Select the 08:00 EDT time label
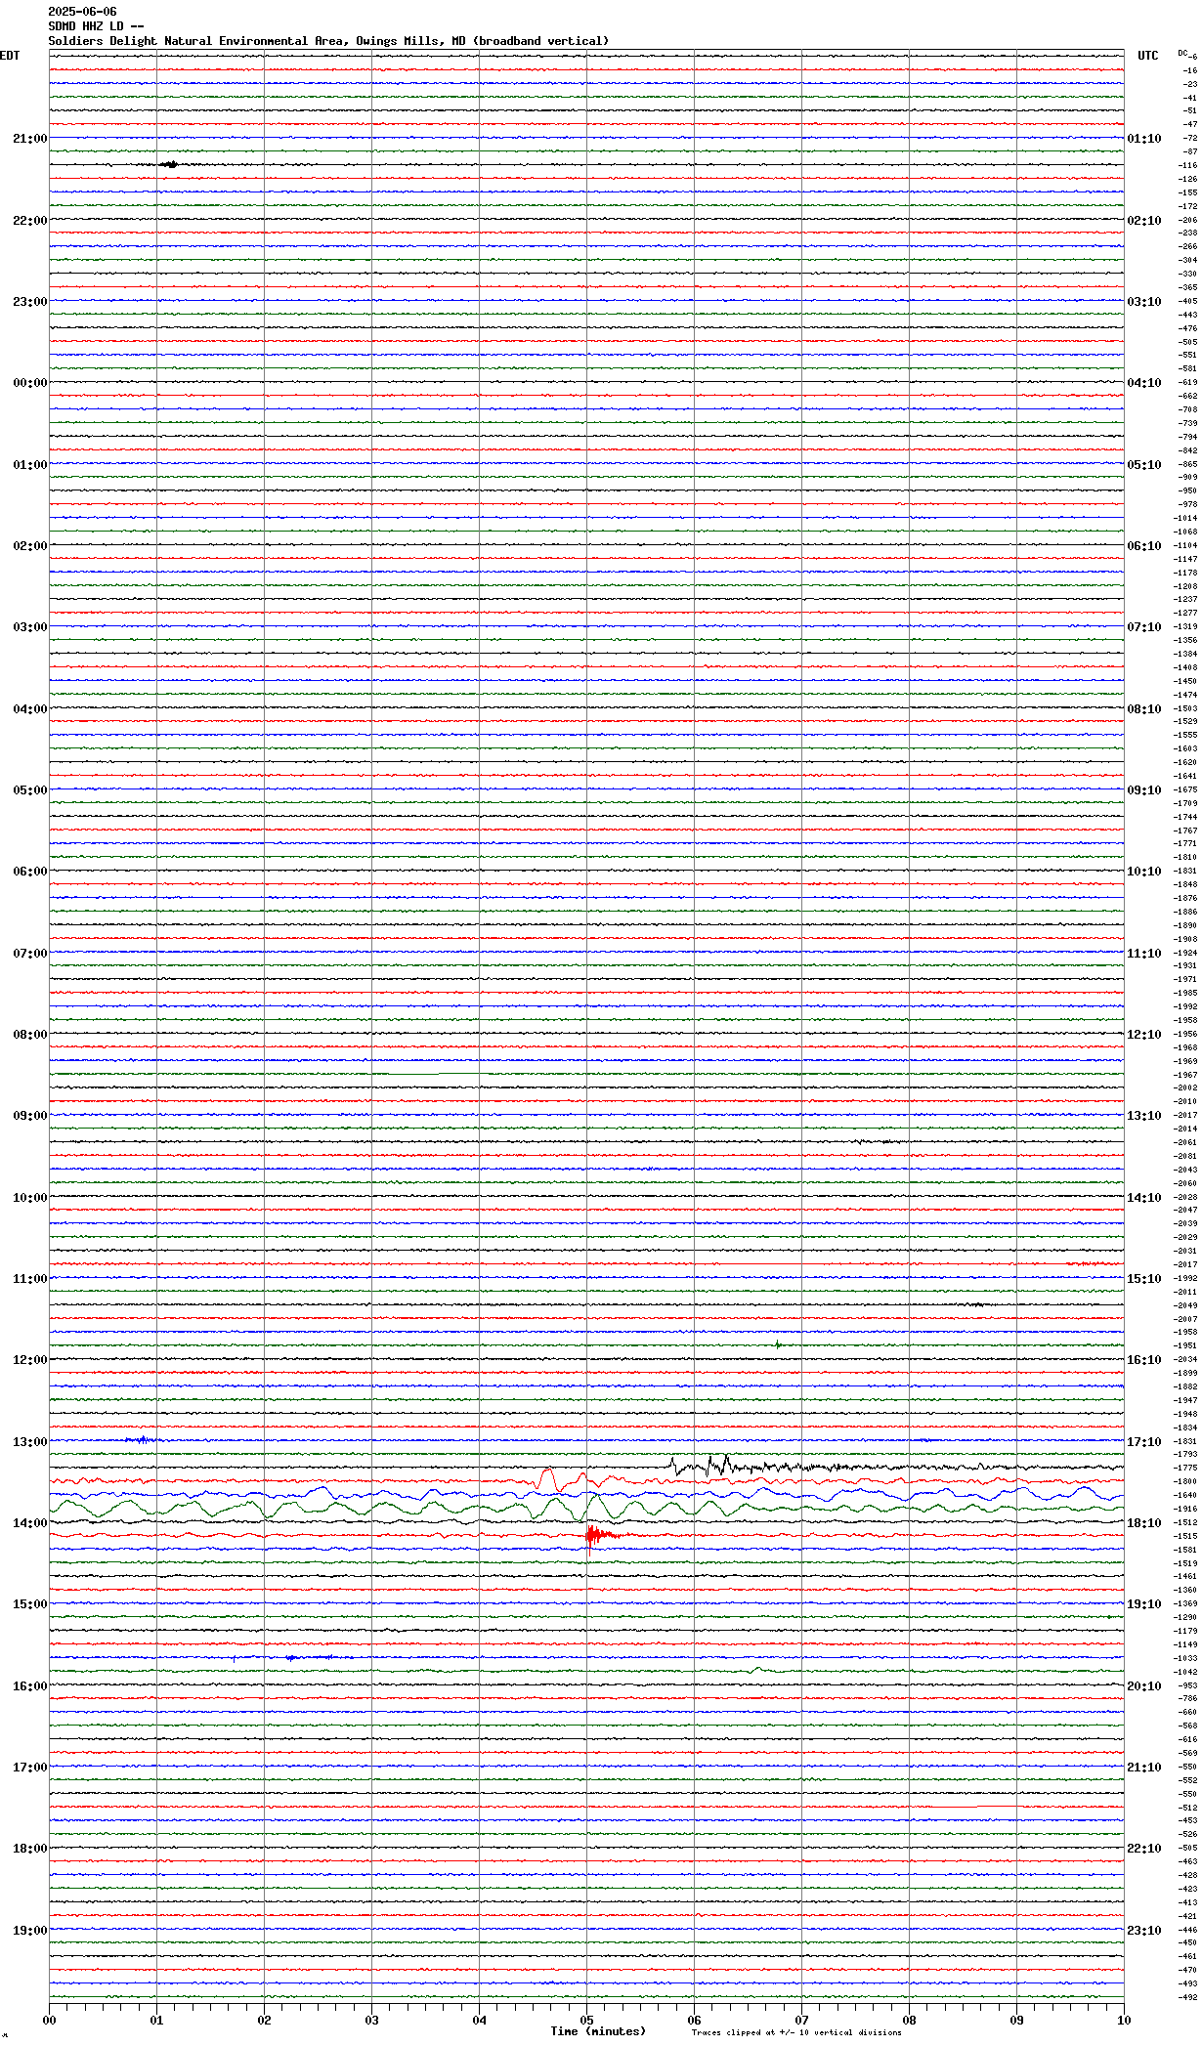Screen dimensions: 1202x2046 (30, 1035)
